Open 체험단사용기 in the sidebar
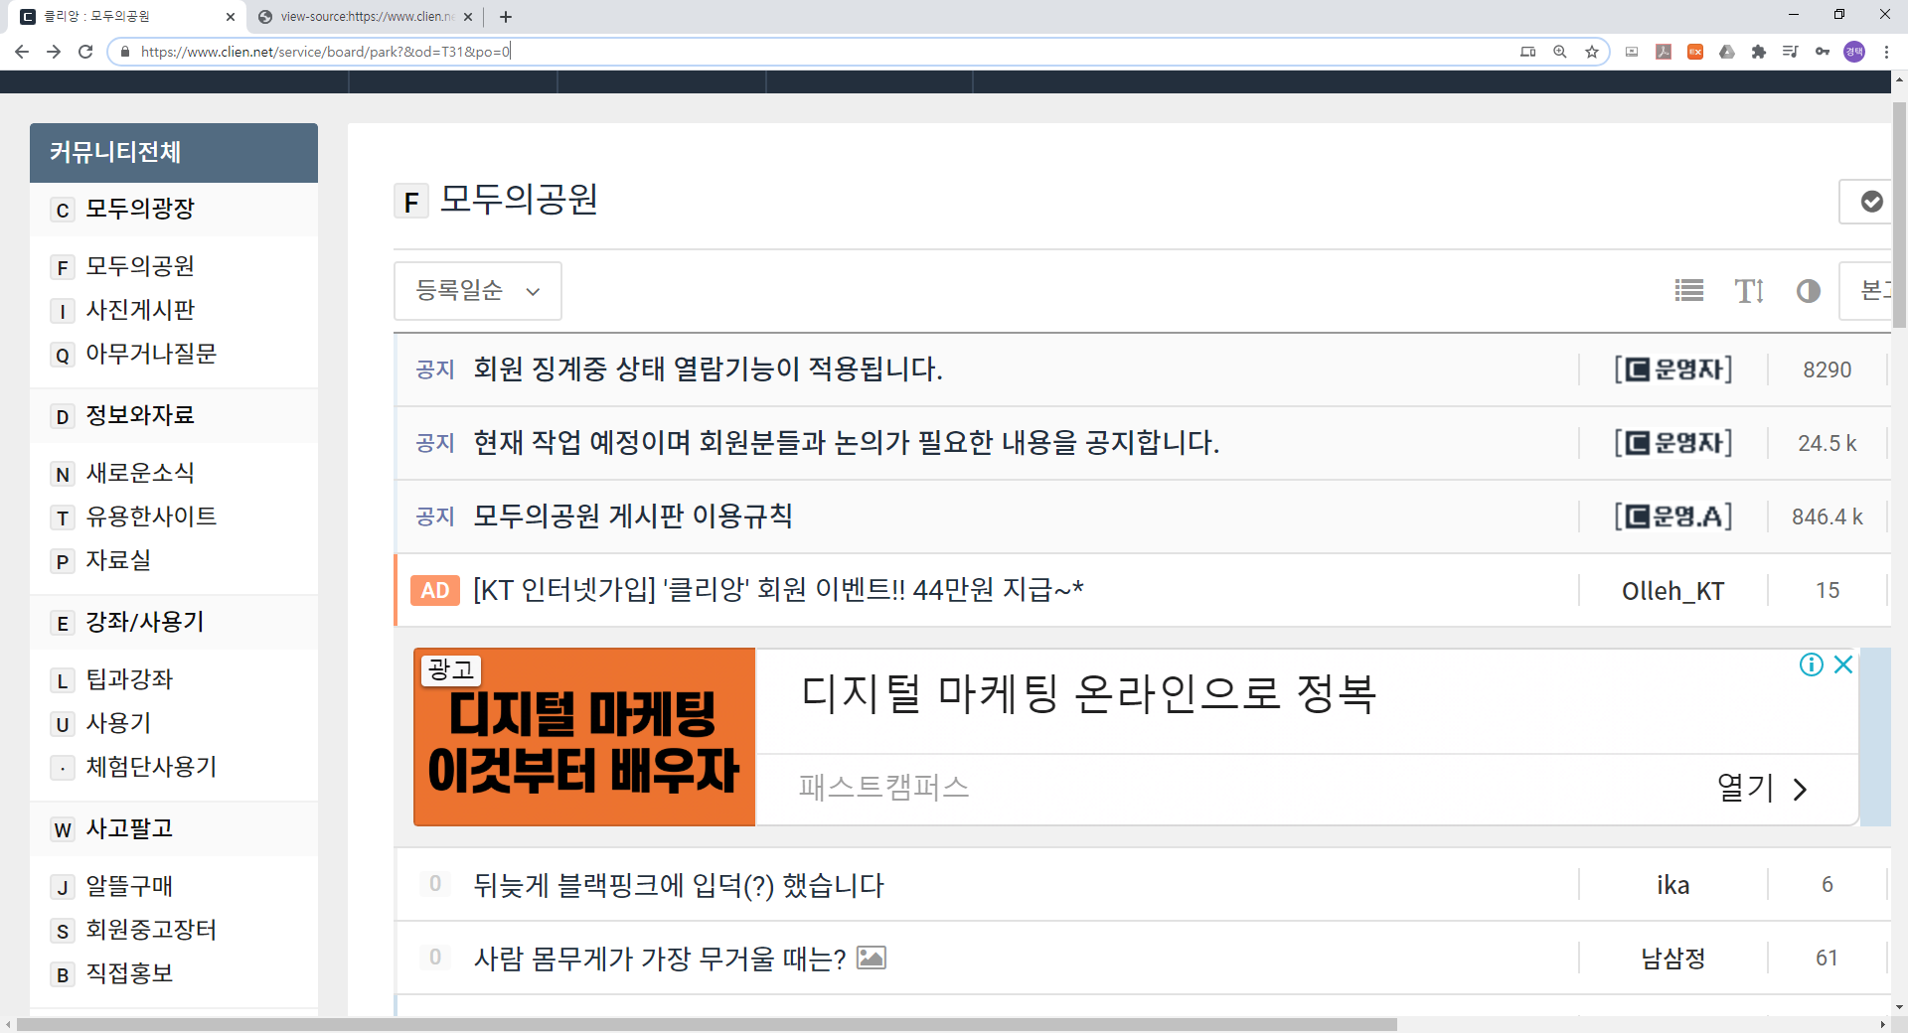 tap(151, 767)
